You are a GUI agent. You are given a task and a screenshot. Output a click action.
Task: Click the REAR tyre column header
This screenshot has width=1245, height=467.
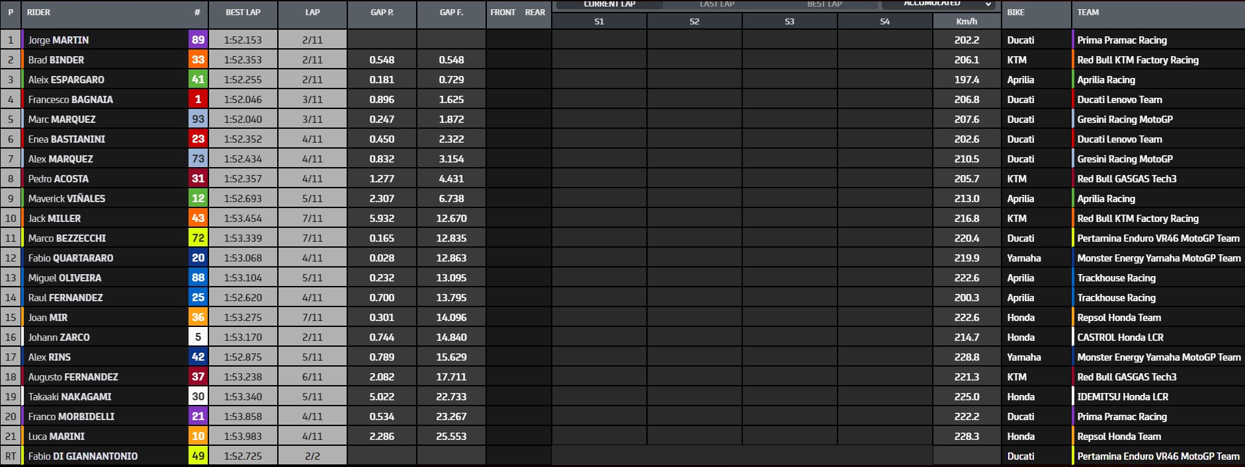pos(535,13)
